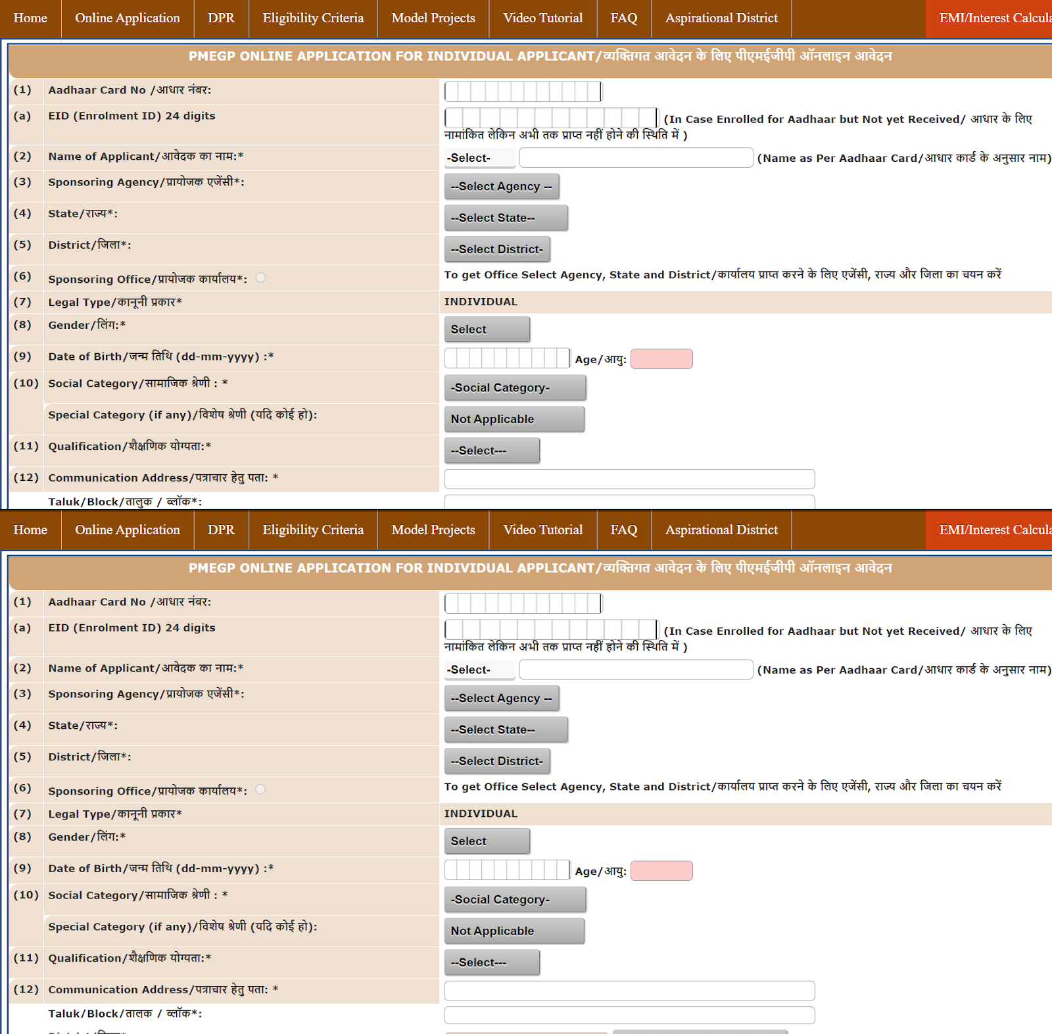Click the applicant name text box in upper form
Image resolution: width=1052 pixels, height=1034 pixels.
(x=636, y=158)
